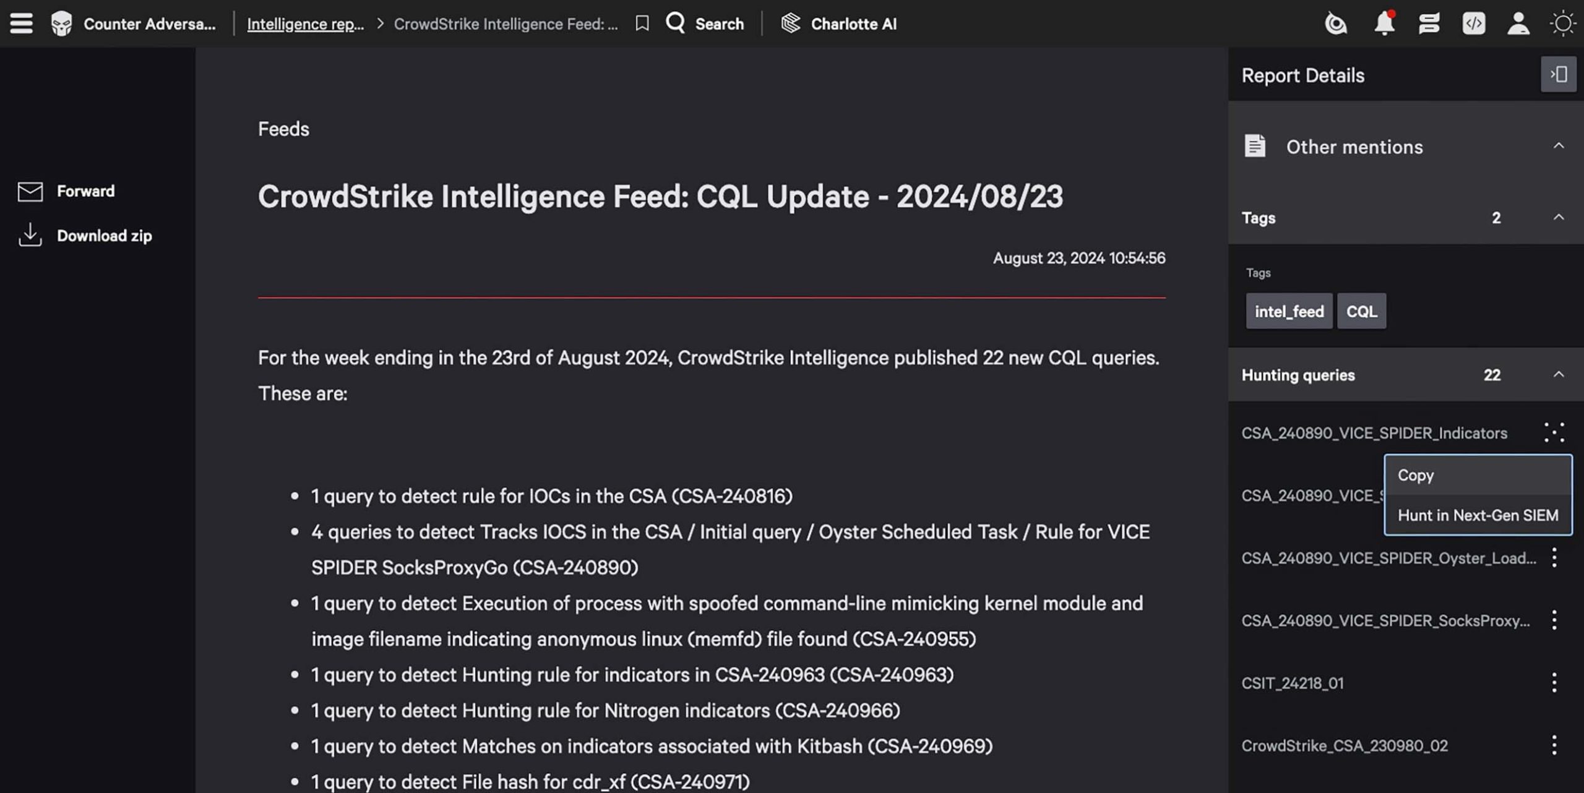The image size is (1584, 793).
Task: Open the options menu for CSIT_24218_01
Action: [1554, 683]
